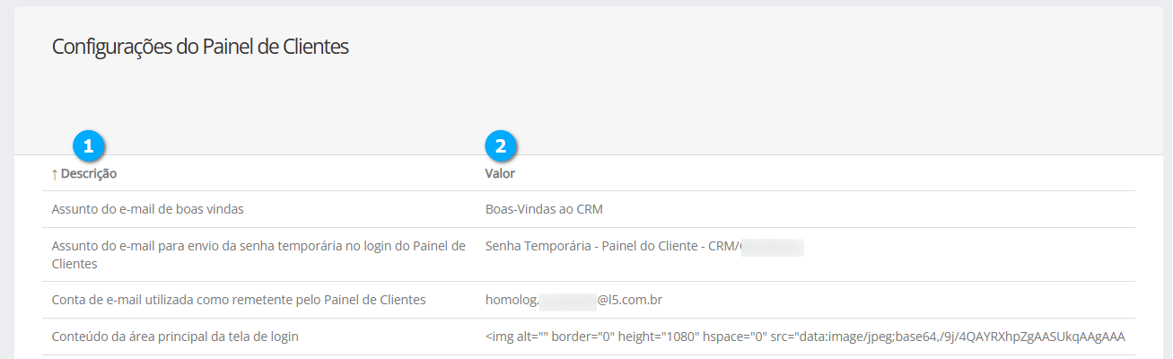Select 'Assunto do e-mail de boas vindas' row description
The image size is (1173, 359).
(148, 209)
